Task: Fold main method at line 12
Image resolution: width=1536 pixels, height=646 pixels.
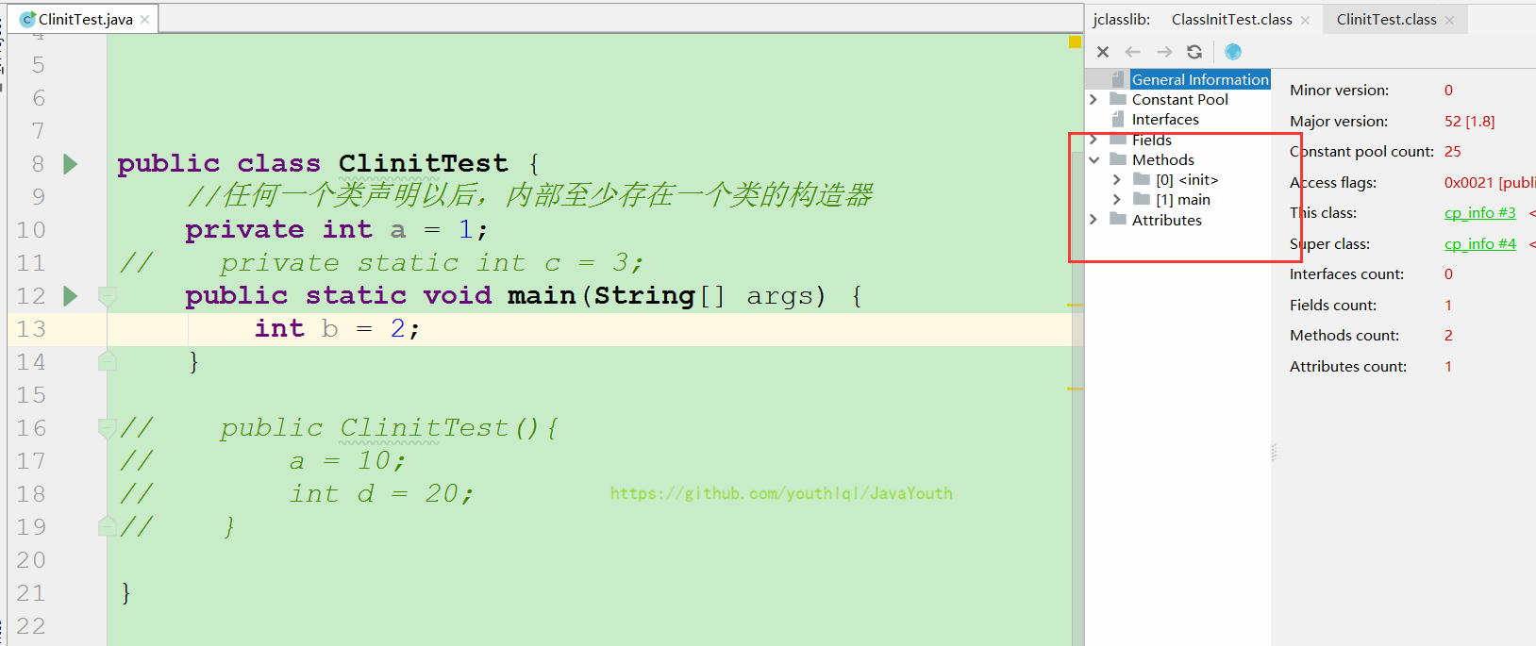Action: pyautogui.click(x=108, y=296)
